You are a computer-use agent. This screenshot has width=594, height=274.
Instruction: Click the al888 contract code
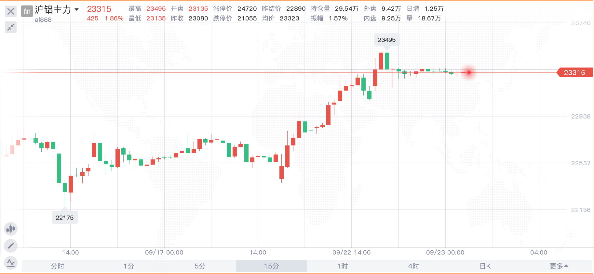[x=43, y=20]
